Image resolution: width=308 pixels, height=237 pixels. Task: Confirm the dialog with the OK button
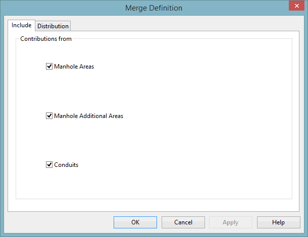click(135, 222)
